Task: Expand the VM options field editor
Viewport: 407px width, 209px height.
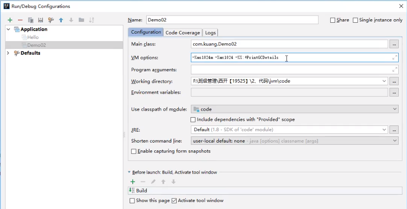Action: (395, 57)
